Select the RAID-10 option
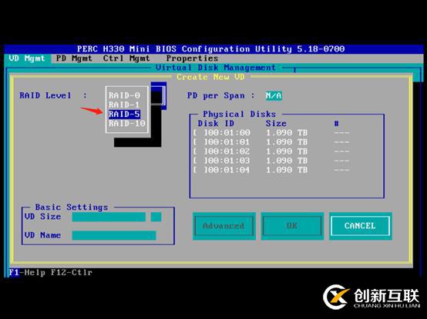The width and height of the screenshot is (427, 319). [x=127, y=124]
